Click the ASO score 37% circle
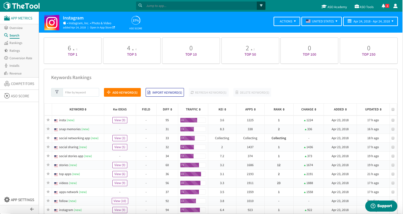 click(136, 21)
